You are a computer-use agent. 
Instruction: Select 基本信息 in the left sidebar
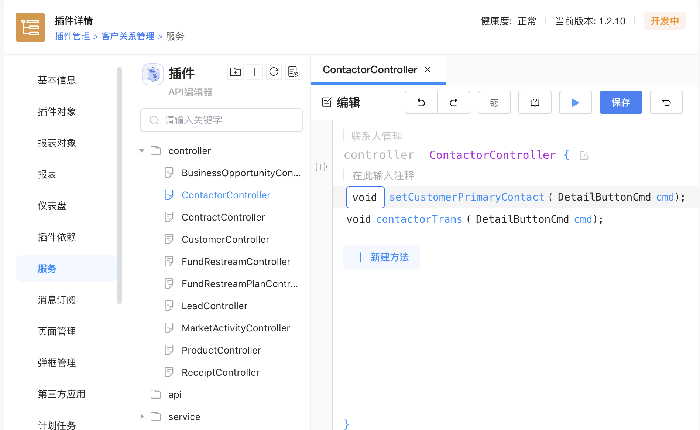coord(57,80)
